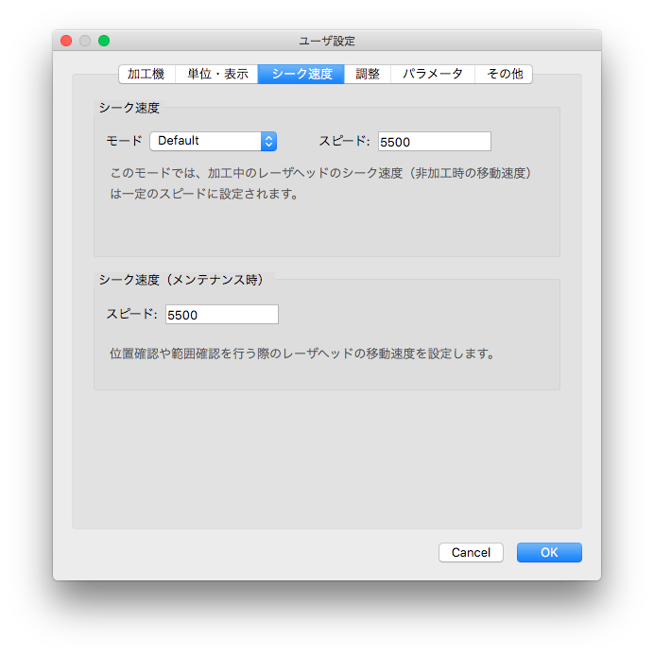Viewport: 654px width, 656px height.
Task: Open the 単位・表示 tab
Action: tap(216, 74)
